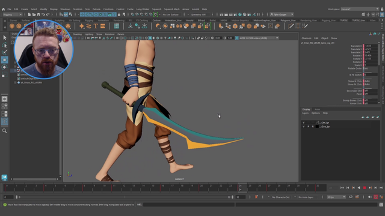Open animation preferences running-man icon
Image resolution: width=385 pixels, height=216 pixels.
click(381, 197)
